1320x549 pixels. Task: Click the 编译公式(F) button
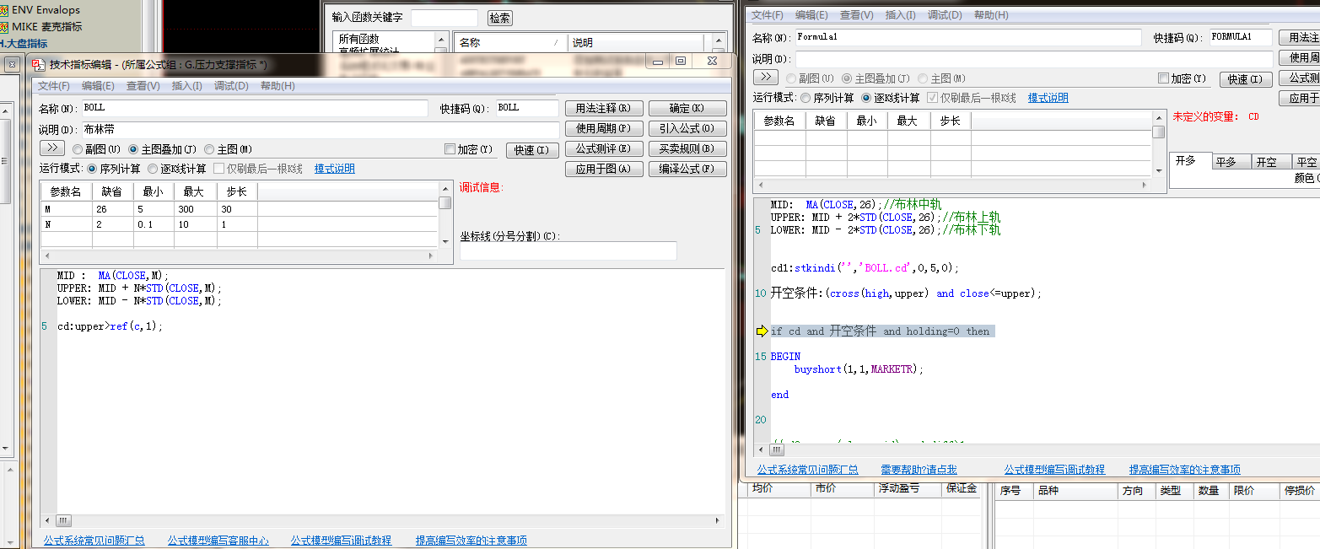point(687,169)
